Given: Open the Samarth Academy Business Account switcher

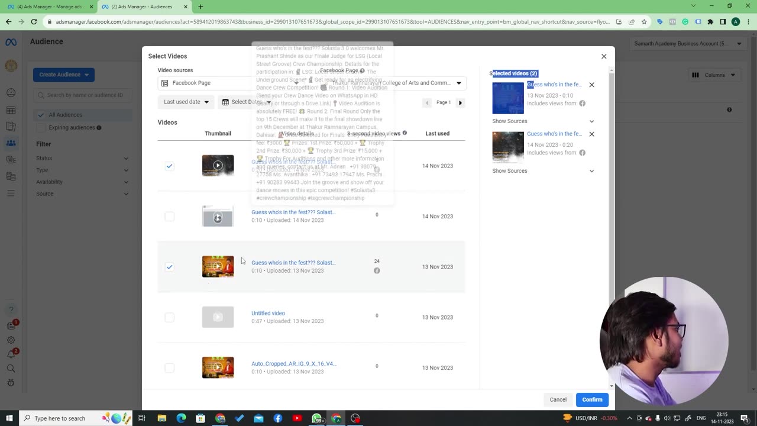Looking at the screenshot, I should pos(688,43).
